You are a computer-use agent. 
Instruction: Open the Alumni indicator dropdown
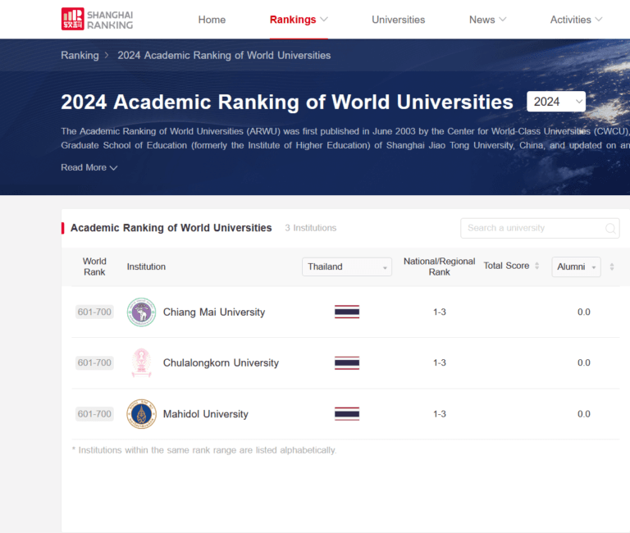click(576, 266)
